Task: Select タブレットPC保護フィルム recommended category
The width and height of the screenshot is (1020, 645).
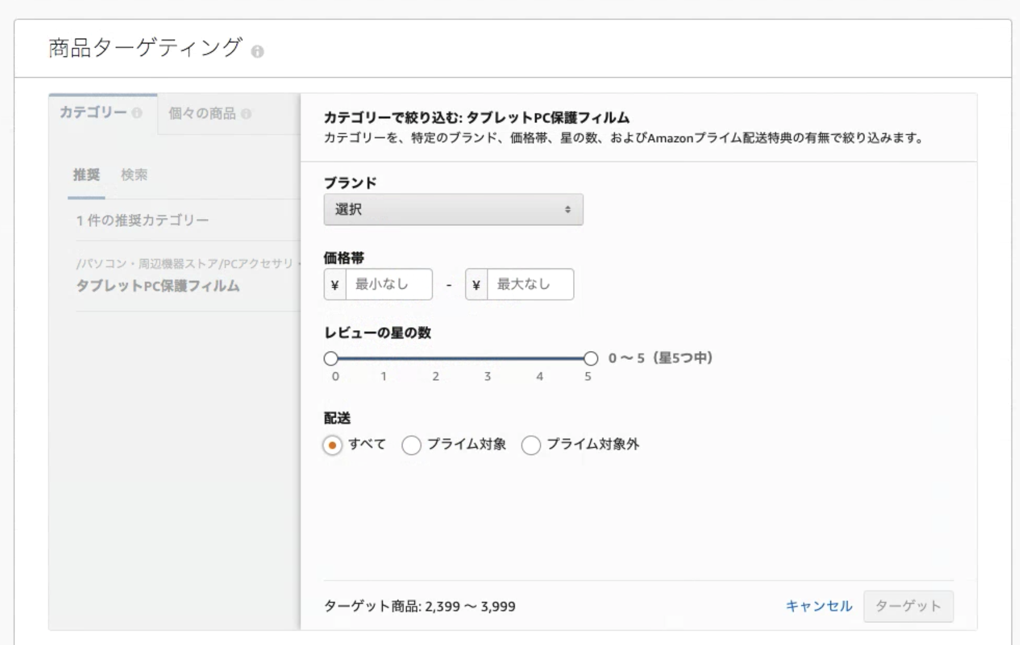Action: 158,286
